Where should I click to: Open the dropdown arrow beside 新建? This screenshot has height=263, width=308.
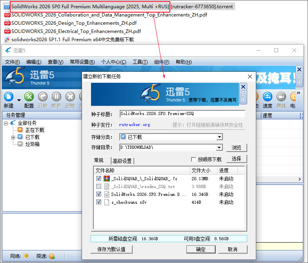pyautogui.click(x=19, y=100)
